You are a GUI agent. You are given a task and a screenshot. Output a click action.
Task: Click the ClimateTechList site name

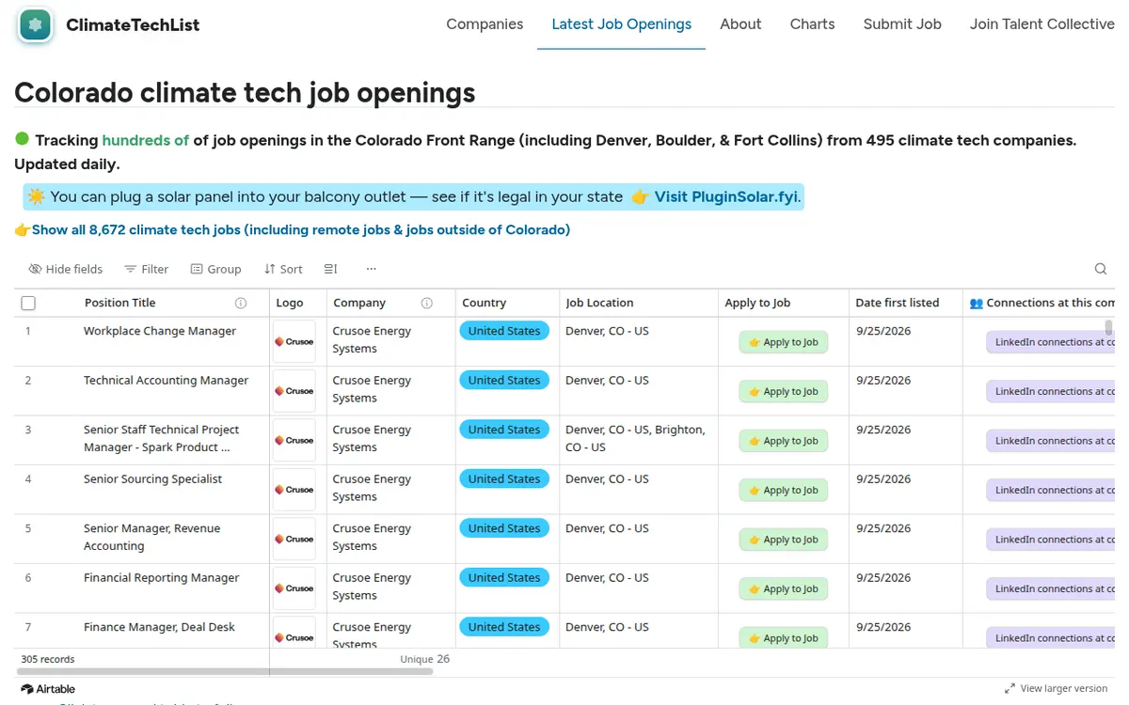(x=133, y=25)
